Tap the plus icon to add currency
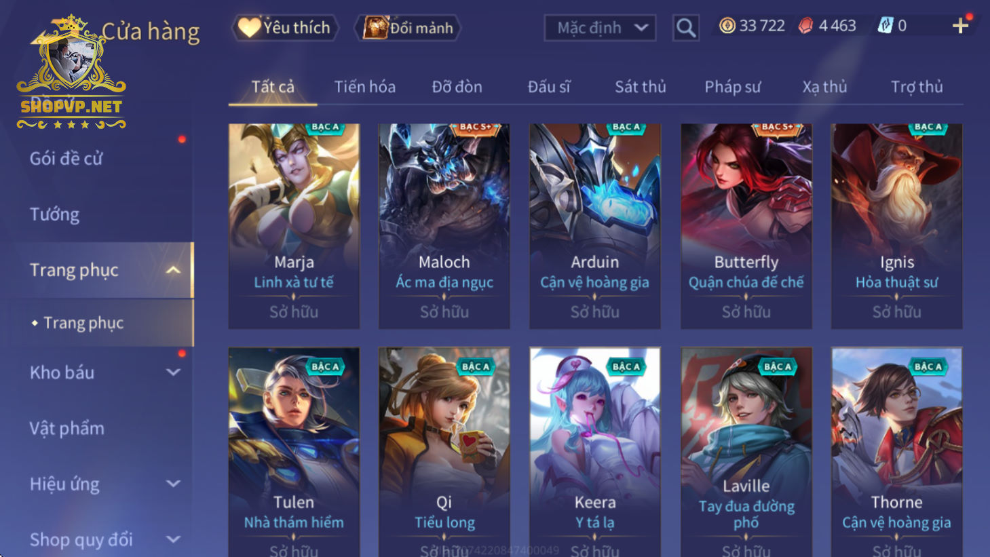The height and width of the screenshot is (557, 990). pos(960,26)
